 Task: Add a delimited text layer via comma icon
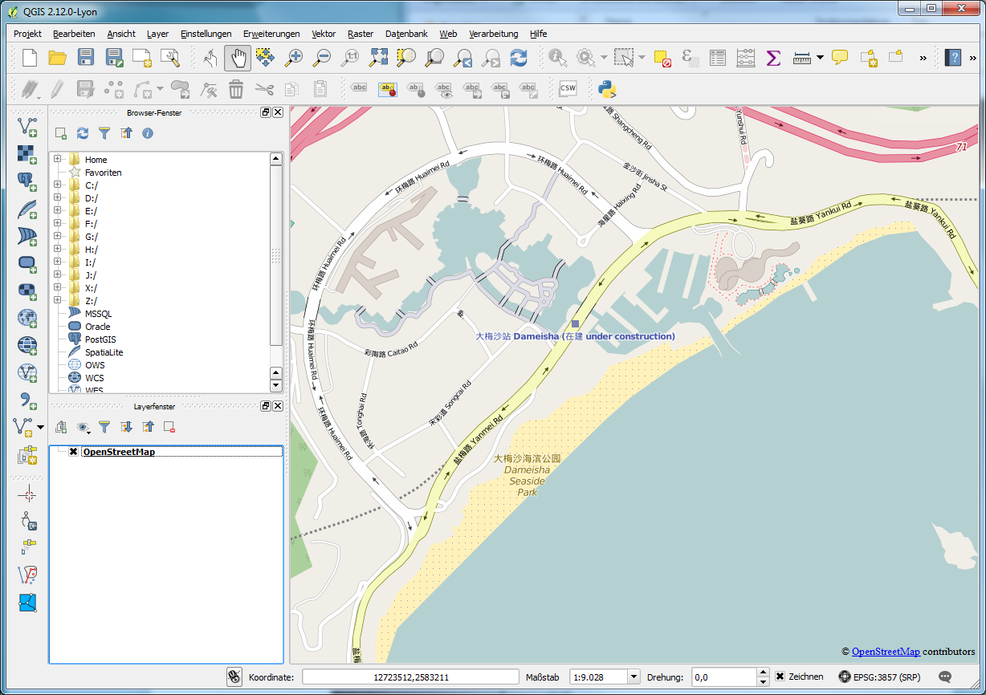(27, 399)
